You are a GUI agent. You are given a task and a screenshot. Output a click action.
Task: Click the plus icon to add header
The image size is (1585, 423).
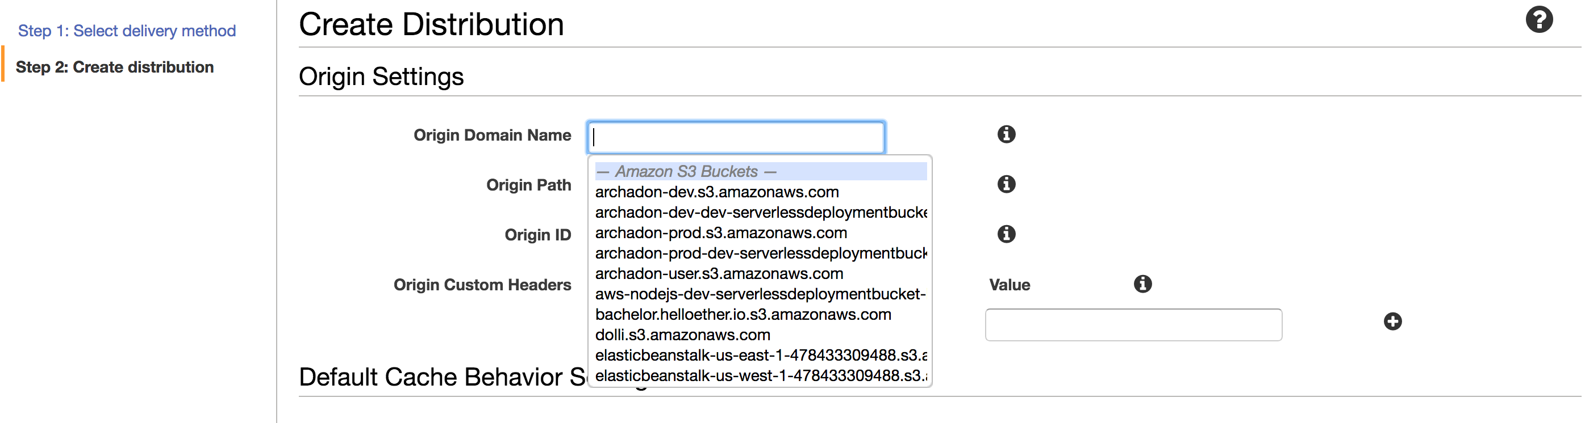pos(1392,322)
